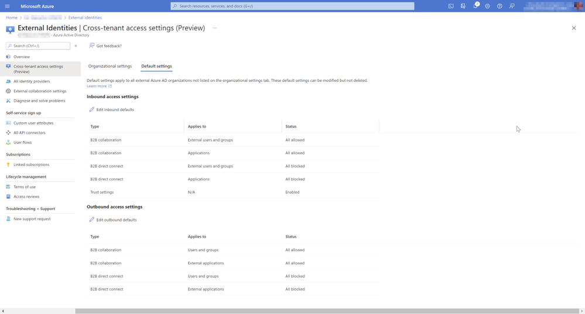Click the External collaboration settings gear icon
585x314 pixels.
[8, 91]
